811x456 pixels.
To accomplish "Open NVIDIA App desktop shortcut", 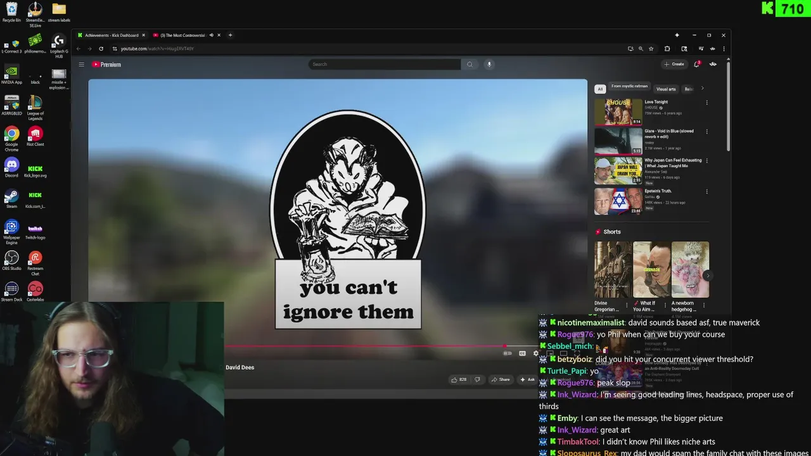I will [11, 74].
